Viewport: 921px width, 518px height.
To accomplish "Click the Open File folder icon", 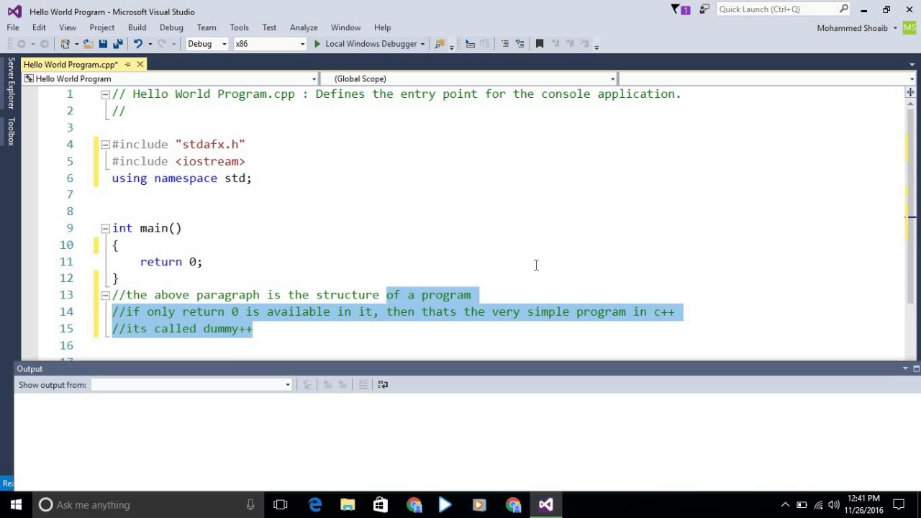I will click(x=88, y=44).
